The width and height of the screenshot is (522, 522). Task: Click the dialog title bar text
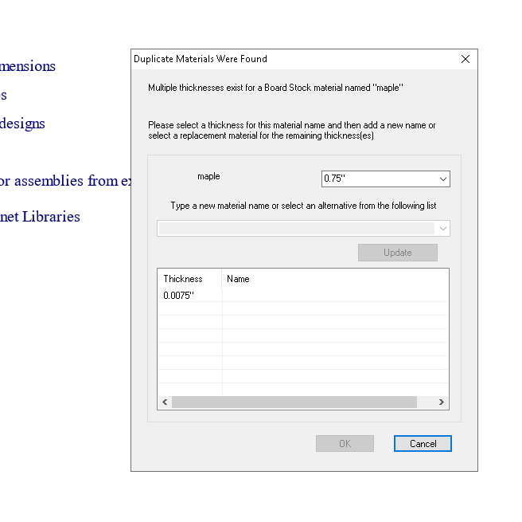201,59
